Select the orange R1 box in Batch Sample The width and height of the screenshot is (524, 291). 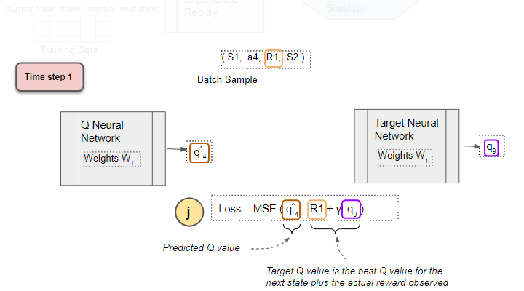coord(273,57)
